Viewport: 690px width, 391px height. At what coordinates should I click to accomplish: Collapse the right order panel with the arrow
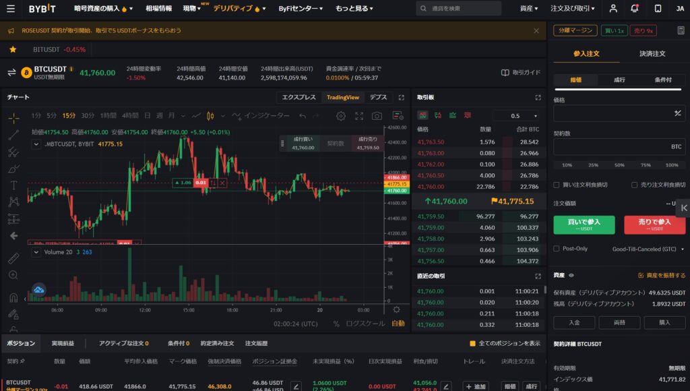684,208
